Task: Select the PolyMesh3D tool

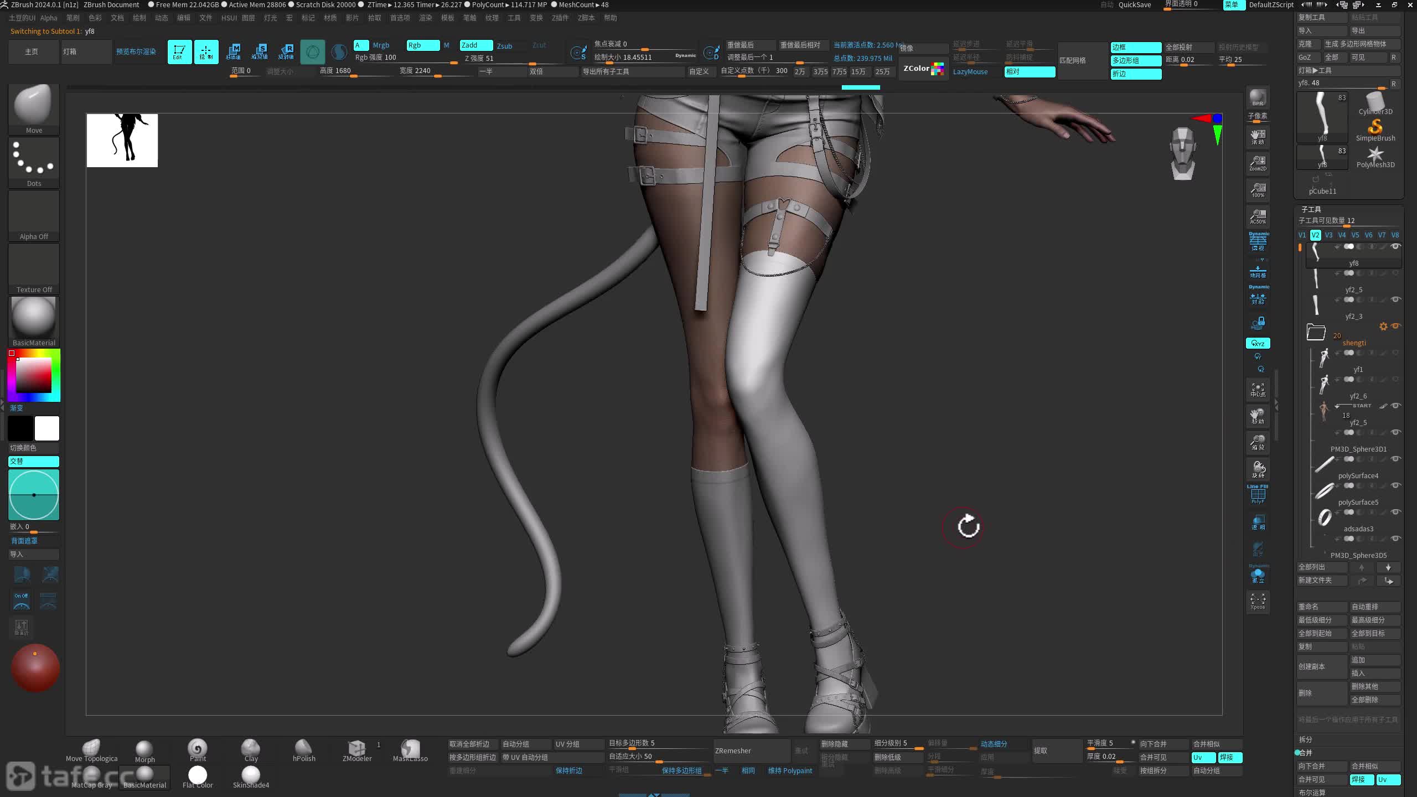Action: click(1375, 157)
